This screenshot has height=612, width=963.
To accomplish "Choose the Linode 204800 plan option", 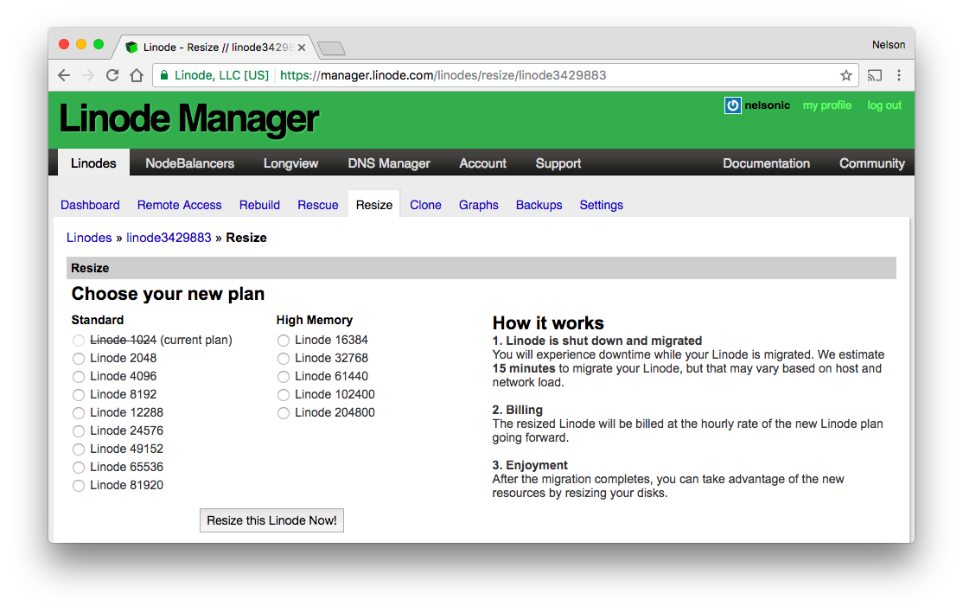I will click(x=284, y=412).
